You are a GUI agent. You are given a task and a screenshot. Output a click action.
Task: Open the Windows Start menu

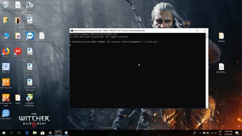click(4, 133)
